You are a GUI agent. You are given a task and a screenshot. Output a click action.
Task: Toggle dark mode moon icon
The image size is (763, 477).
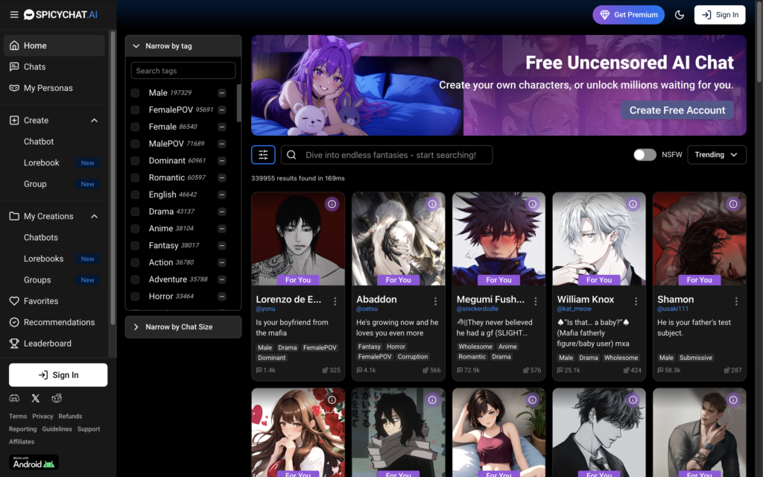pos(680,15)
